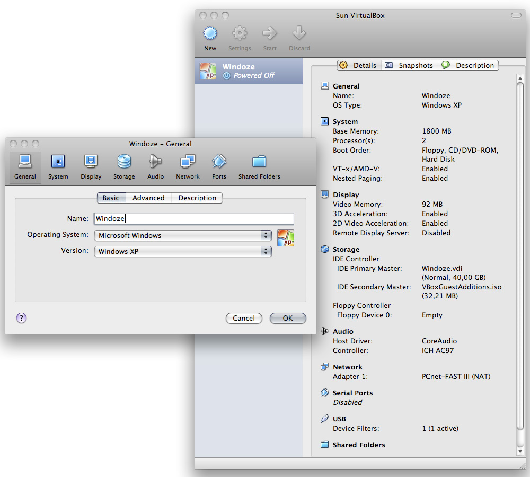Open the Audio settings category
The image size is (530, 477).
click(155, 167)
